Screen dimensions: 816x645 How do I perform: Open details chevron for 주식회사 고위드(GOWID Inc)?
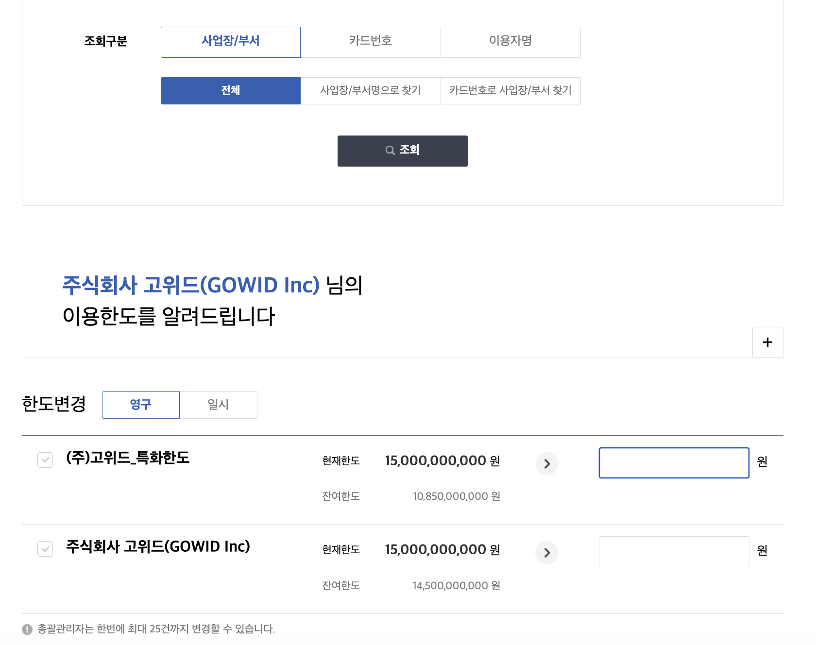point(546,552)
